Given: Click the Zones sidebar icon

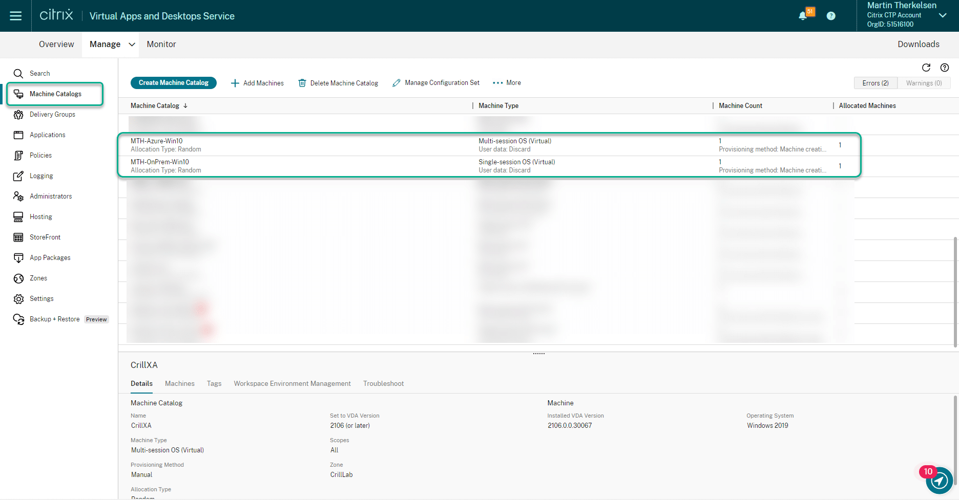Looking at the screenshot, I should pyautogui.click(x=18, y=278).
